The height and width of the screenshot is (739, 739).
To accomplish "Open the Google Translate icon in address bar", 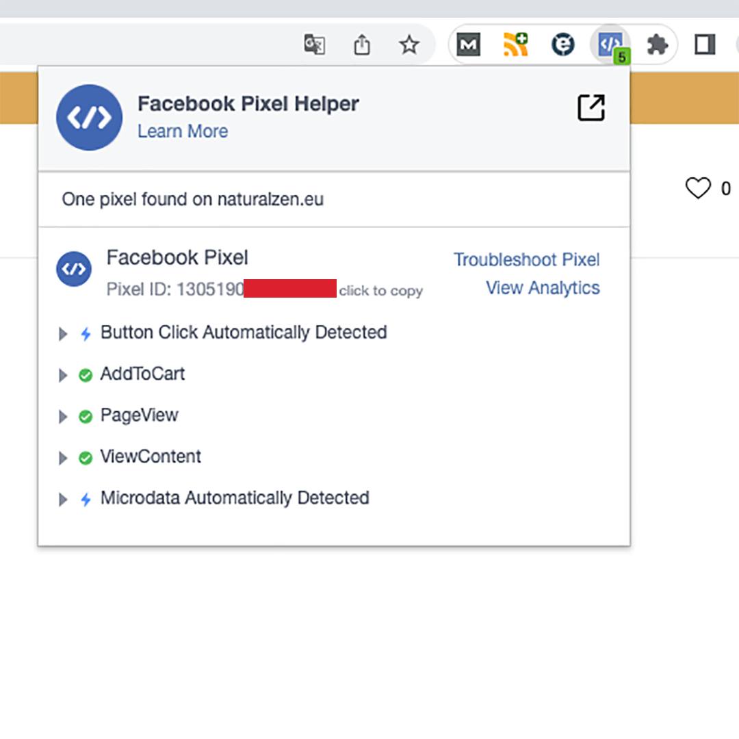I will [314, 44].
